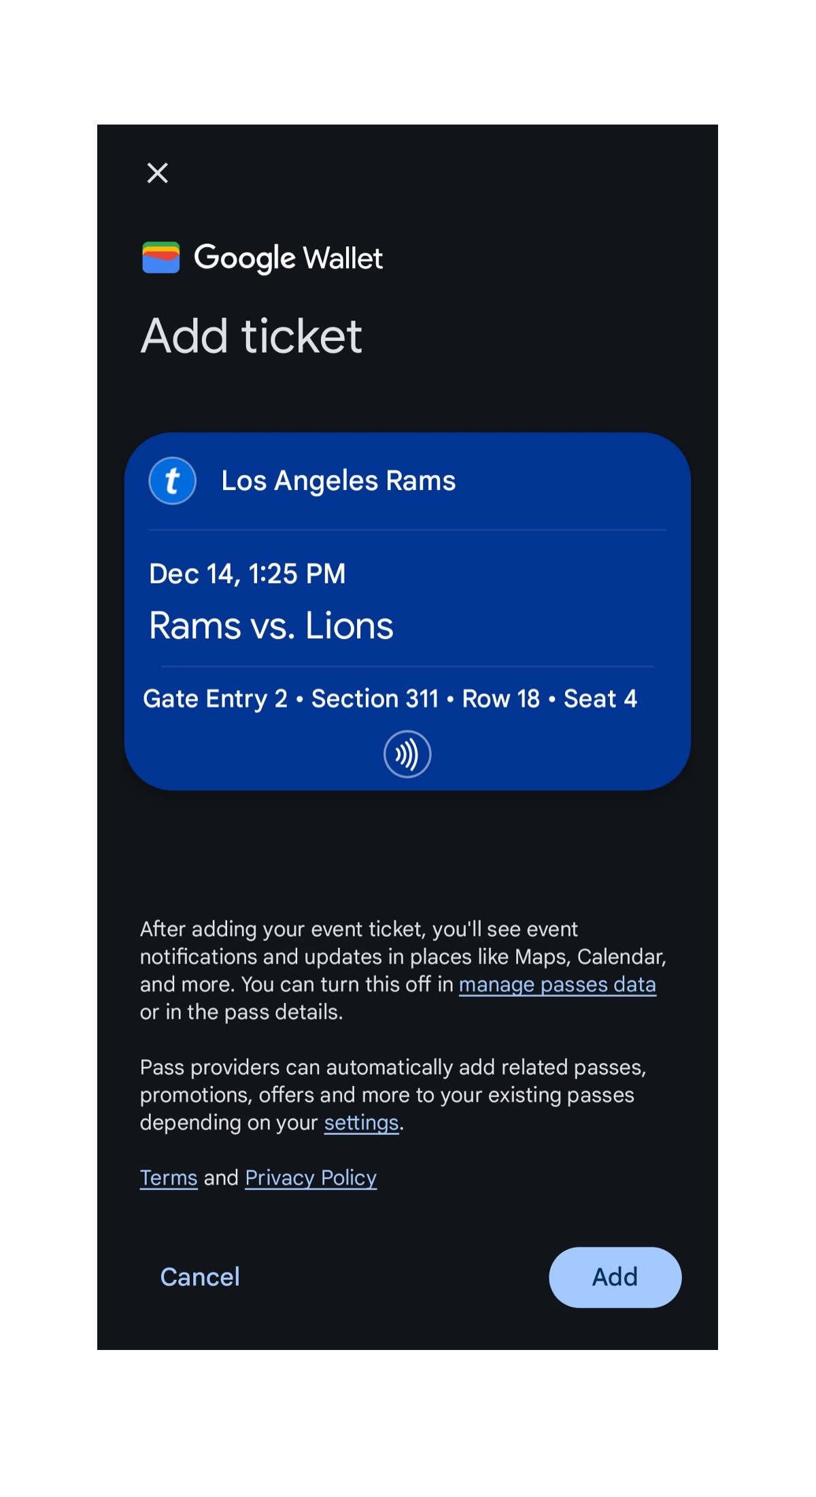View the Privacy Policy link
Screen dimensions: 816x1497
(x=311, y=1178)
